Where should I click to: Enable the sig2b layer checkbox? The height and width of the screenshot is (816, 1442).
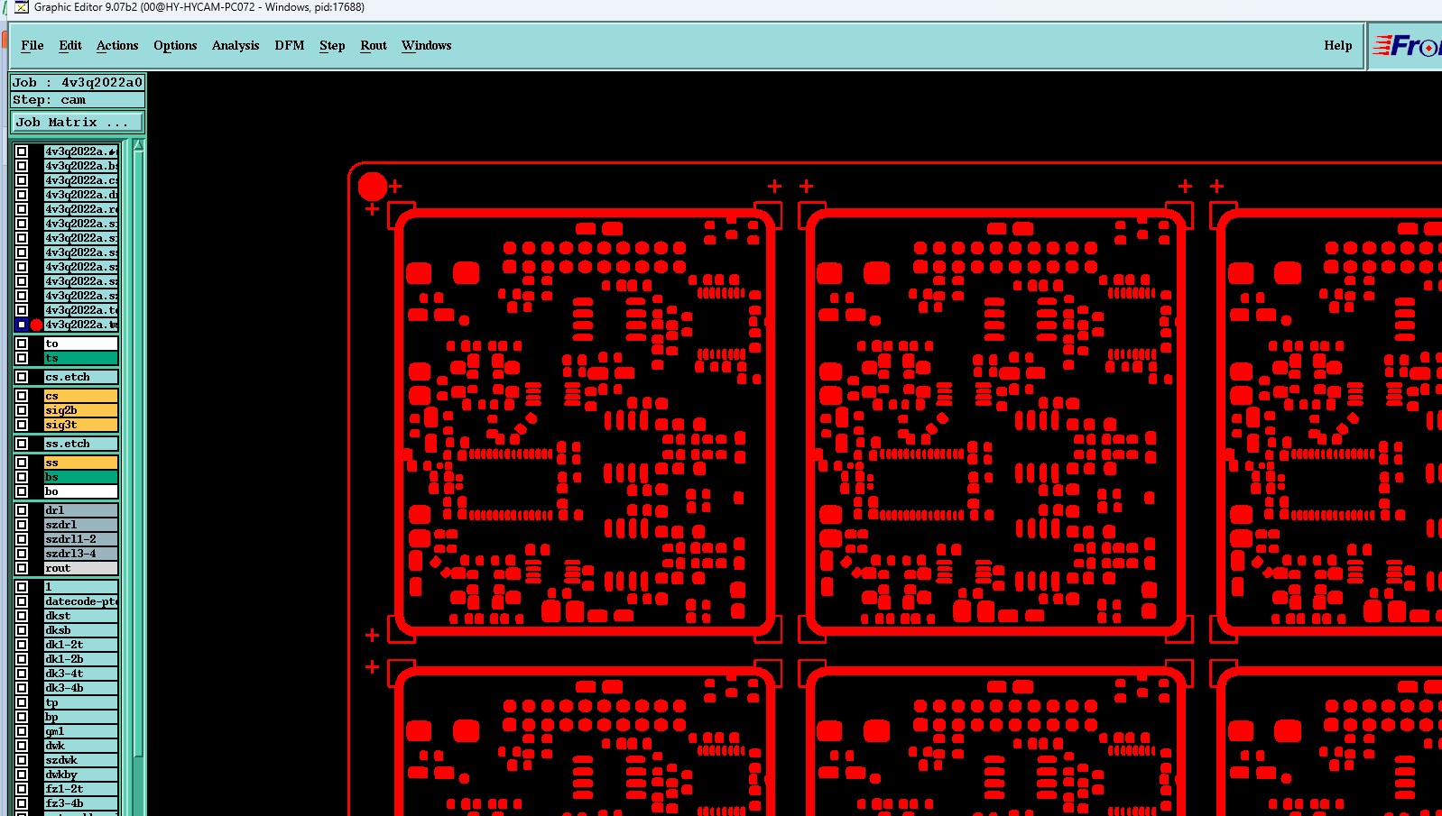(22, 410)
